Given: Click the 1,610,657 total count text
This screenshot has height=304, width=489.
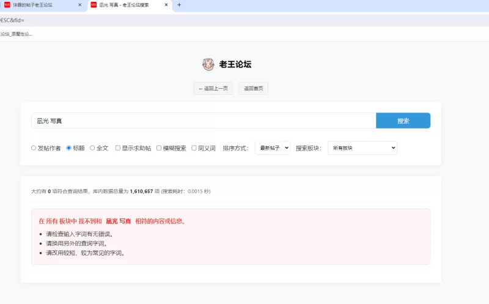Looking at the screenshot, I should pyautogui.click(x=141, y=191).
